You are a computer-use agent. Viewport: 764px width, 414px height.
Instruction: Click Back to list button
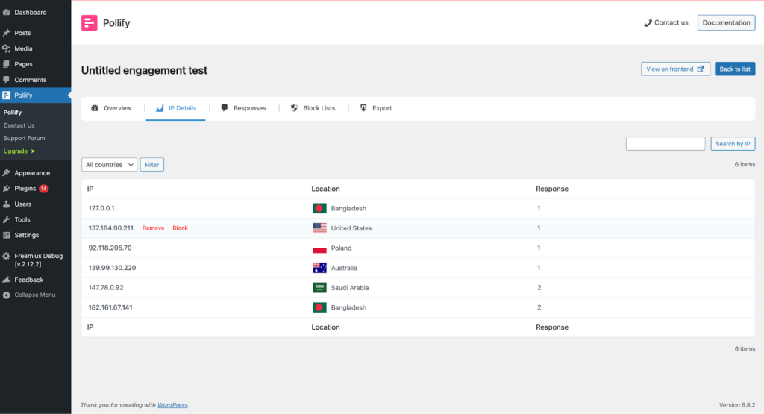(735, 69)
